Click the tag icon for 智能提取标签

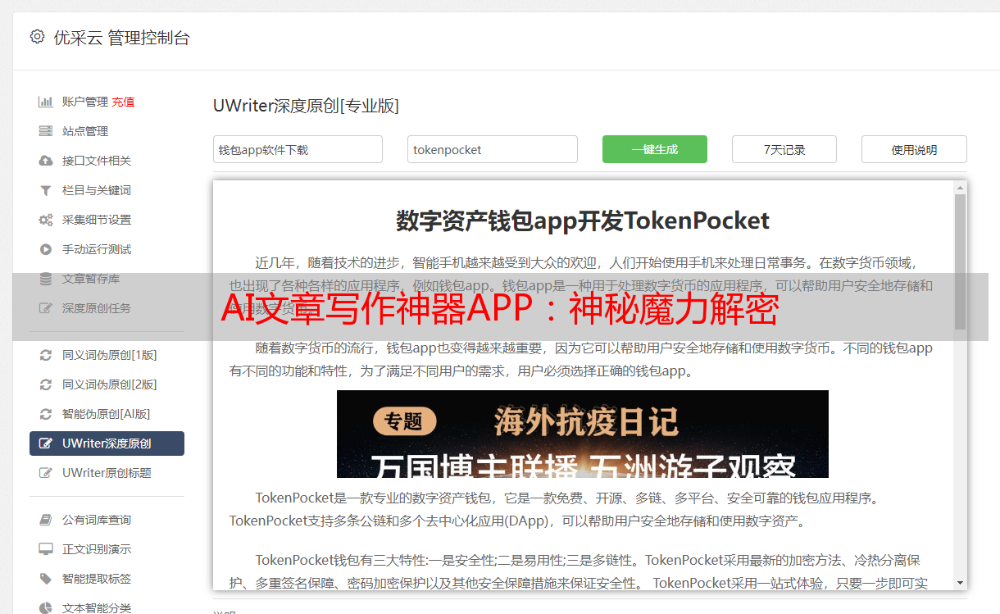pos(46,579)
